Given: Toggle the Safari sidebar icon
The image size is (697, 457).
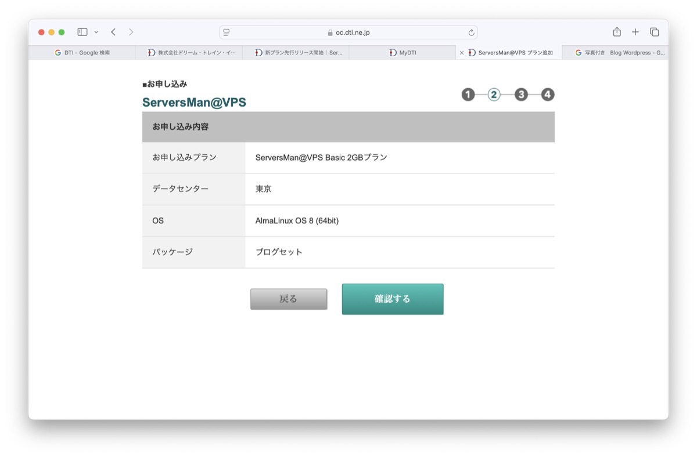Looking at the screenshot, I should (x=82, y=32).
